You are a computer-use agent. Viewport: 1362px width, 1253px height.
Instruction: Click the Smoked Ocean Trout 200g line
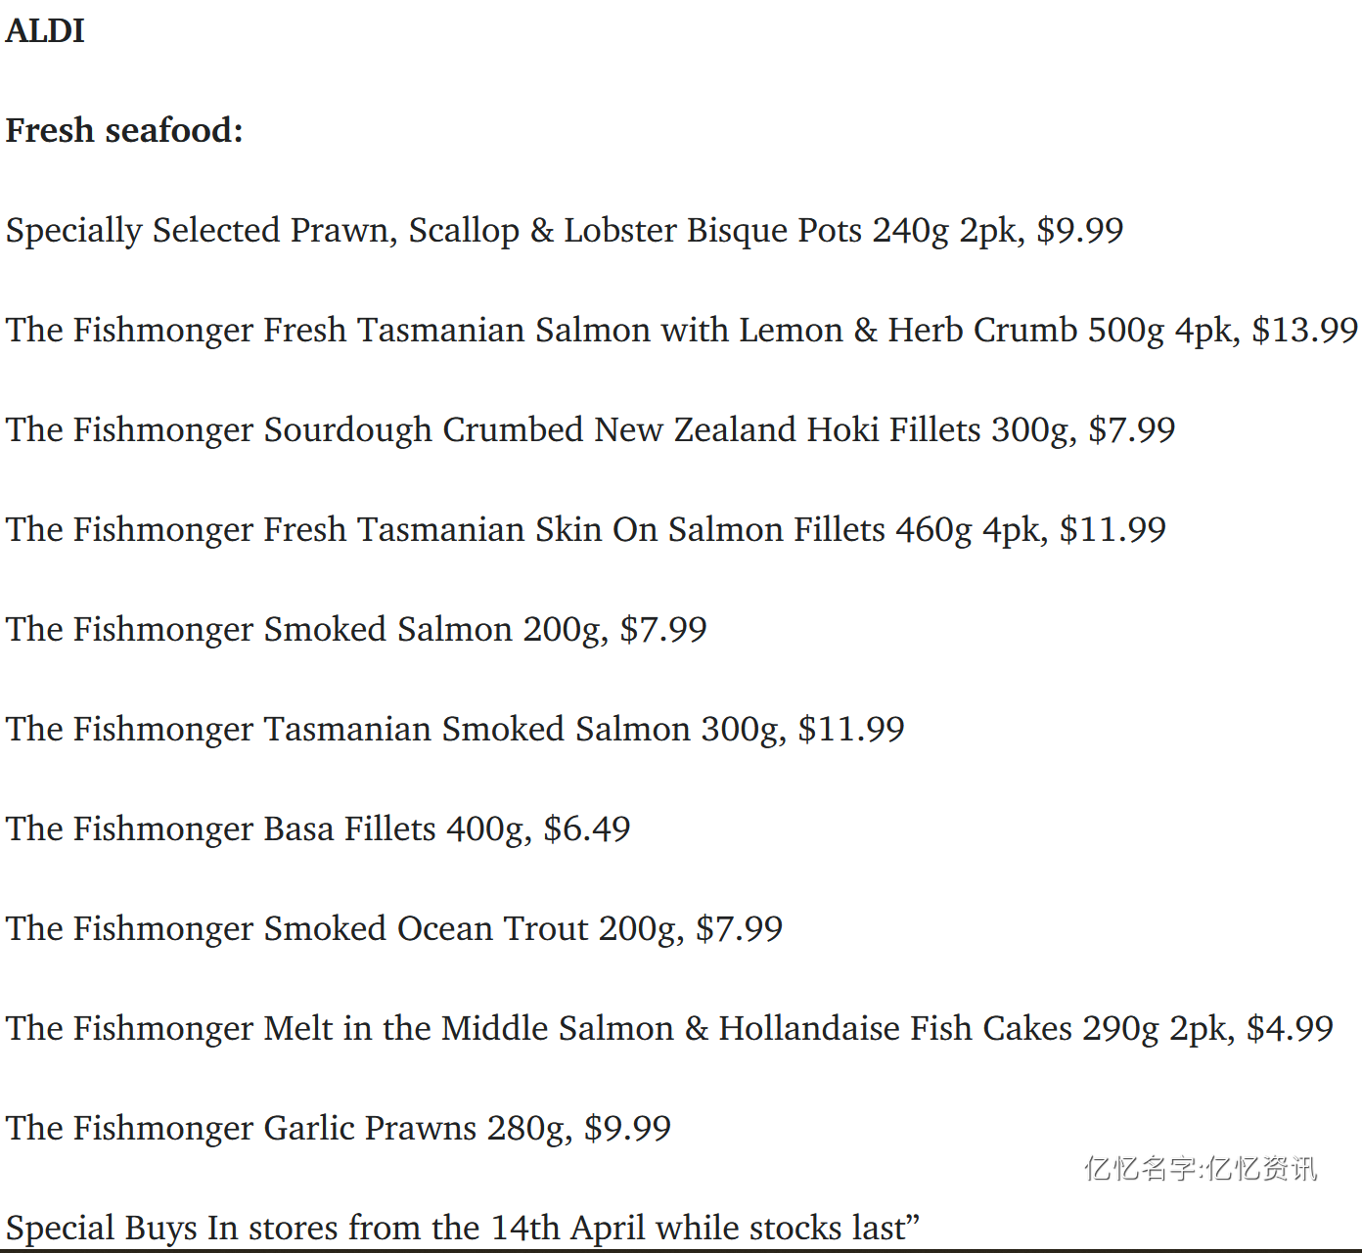point(394,929)
